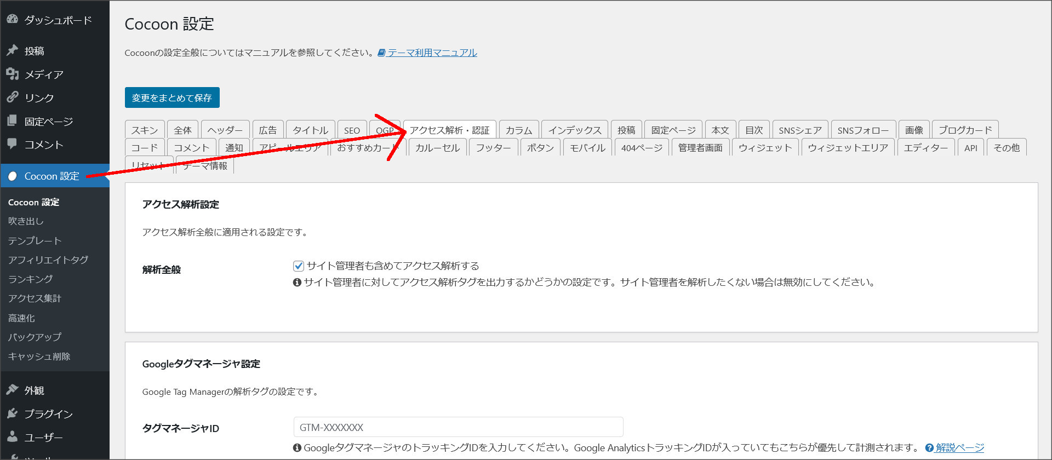
Task: Open the 管理者画面 tab
Action: (701, 147)
